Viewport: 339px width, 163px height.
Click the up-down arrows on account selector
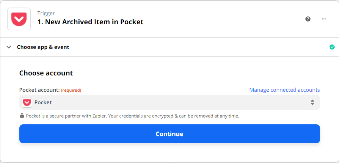coord(312,102)
